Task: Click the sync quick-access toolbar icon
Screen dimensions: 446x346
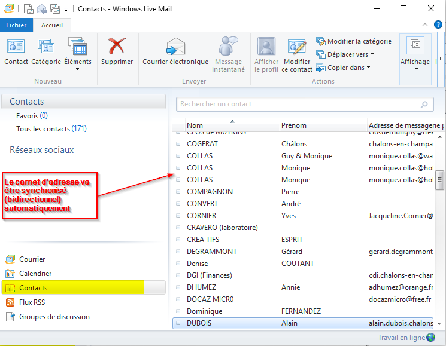Action: point(55,9)
